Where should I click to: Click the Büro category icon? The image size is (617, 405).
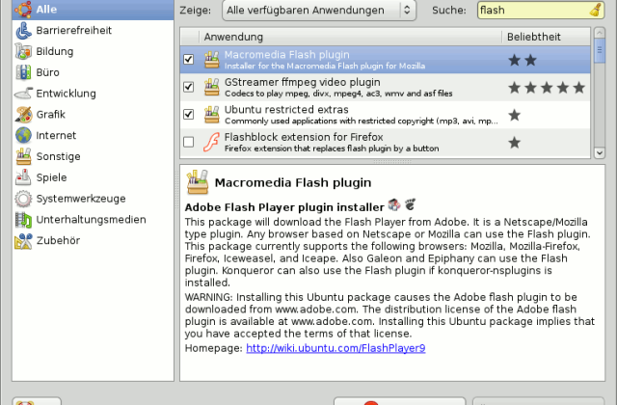(x=23, y=72)
